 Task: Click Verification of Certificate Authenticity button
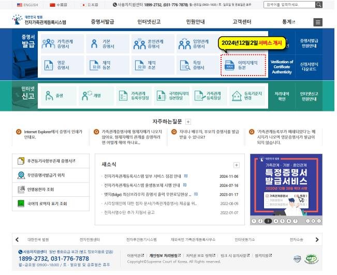282,67
